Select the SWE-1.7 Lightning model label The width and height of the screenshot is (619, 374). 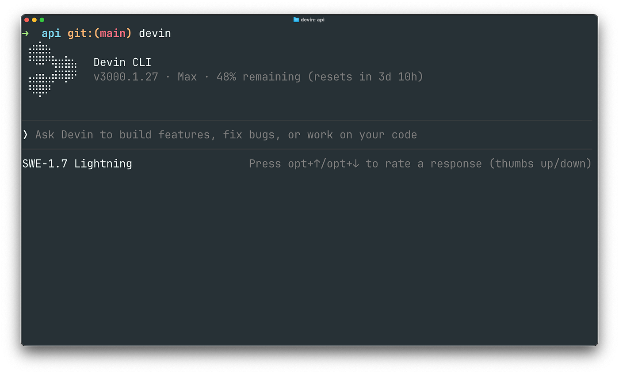pos(77,164)
